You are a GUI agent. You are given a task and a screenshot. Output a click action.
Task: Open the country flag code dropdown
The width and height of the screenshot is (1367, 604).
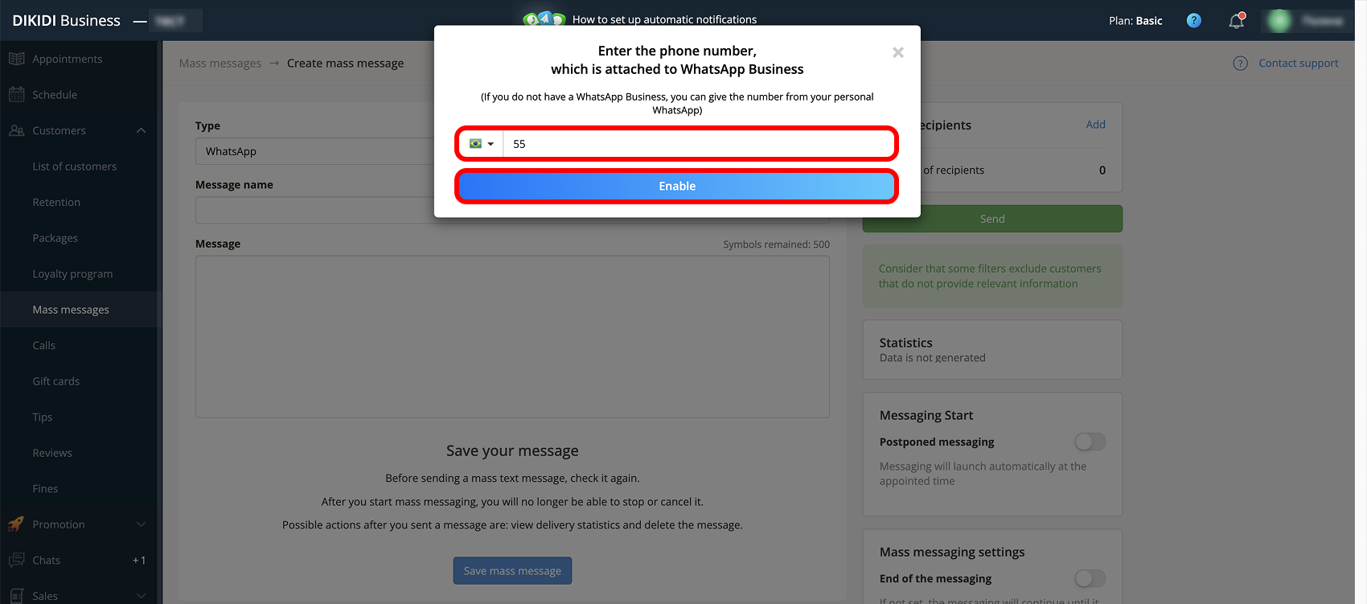tap(482, 144)
